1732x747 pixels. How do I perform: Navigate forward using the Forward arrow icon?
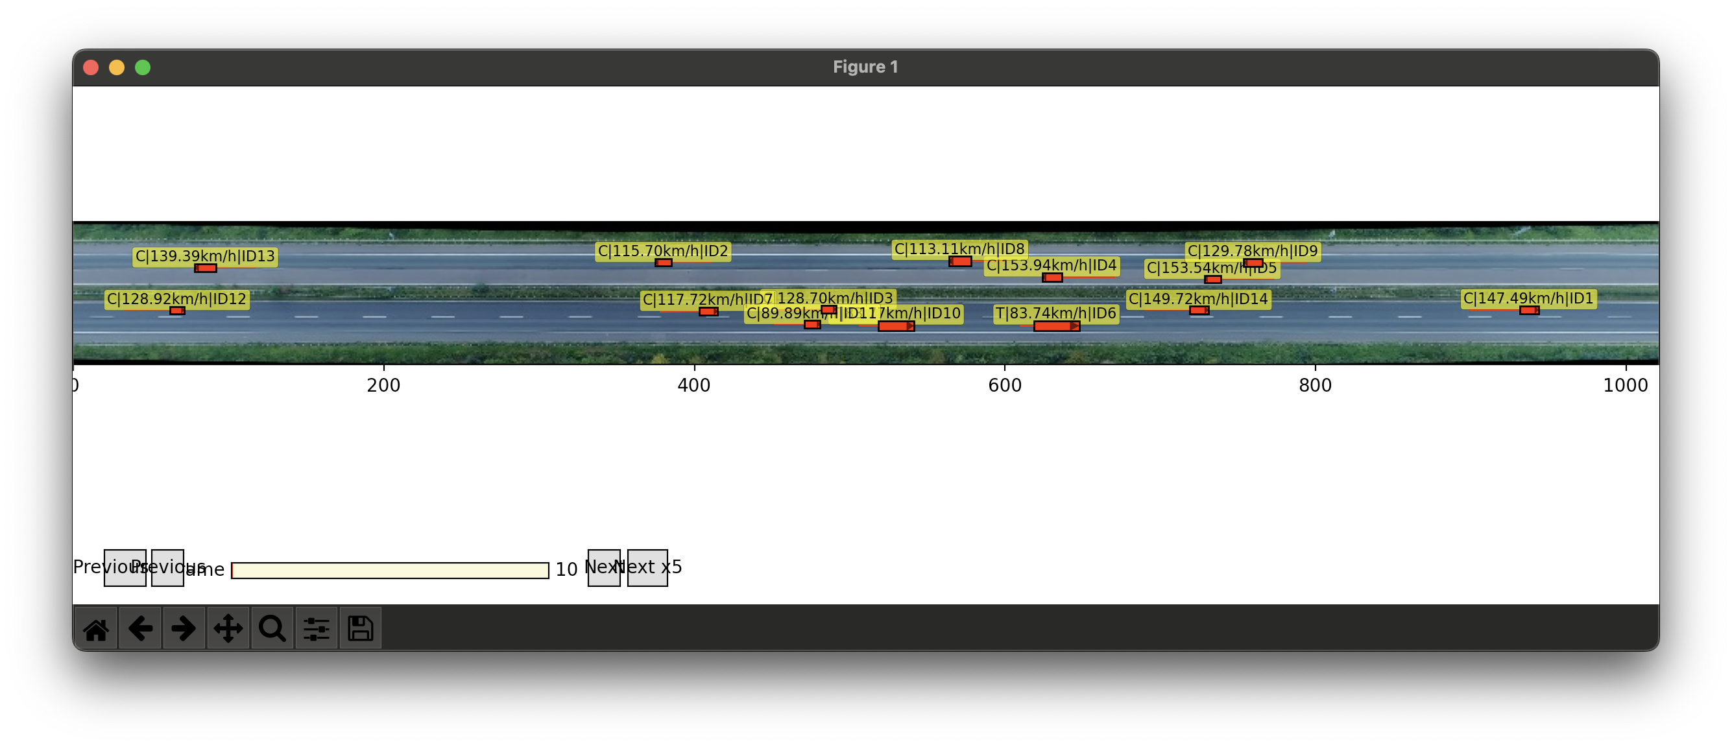click(x=184, y=627)
